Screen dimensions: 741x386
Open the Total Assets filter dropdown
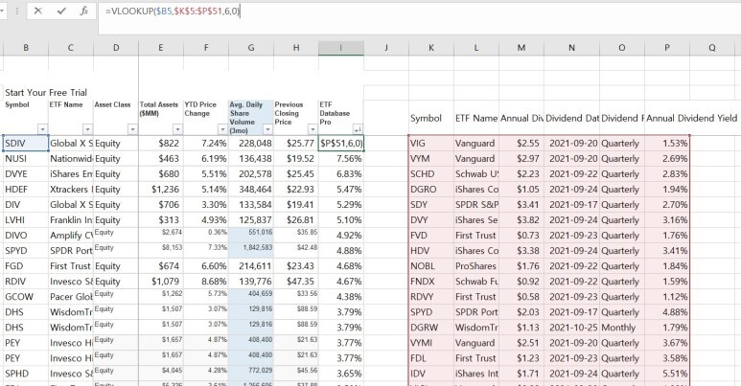click(177, 129)
